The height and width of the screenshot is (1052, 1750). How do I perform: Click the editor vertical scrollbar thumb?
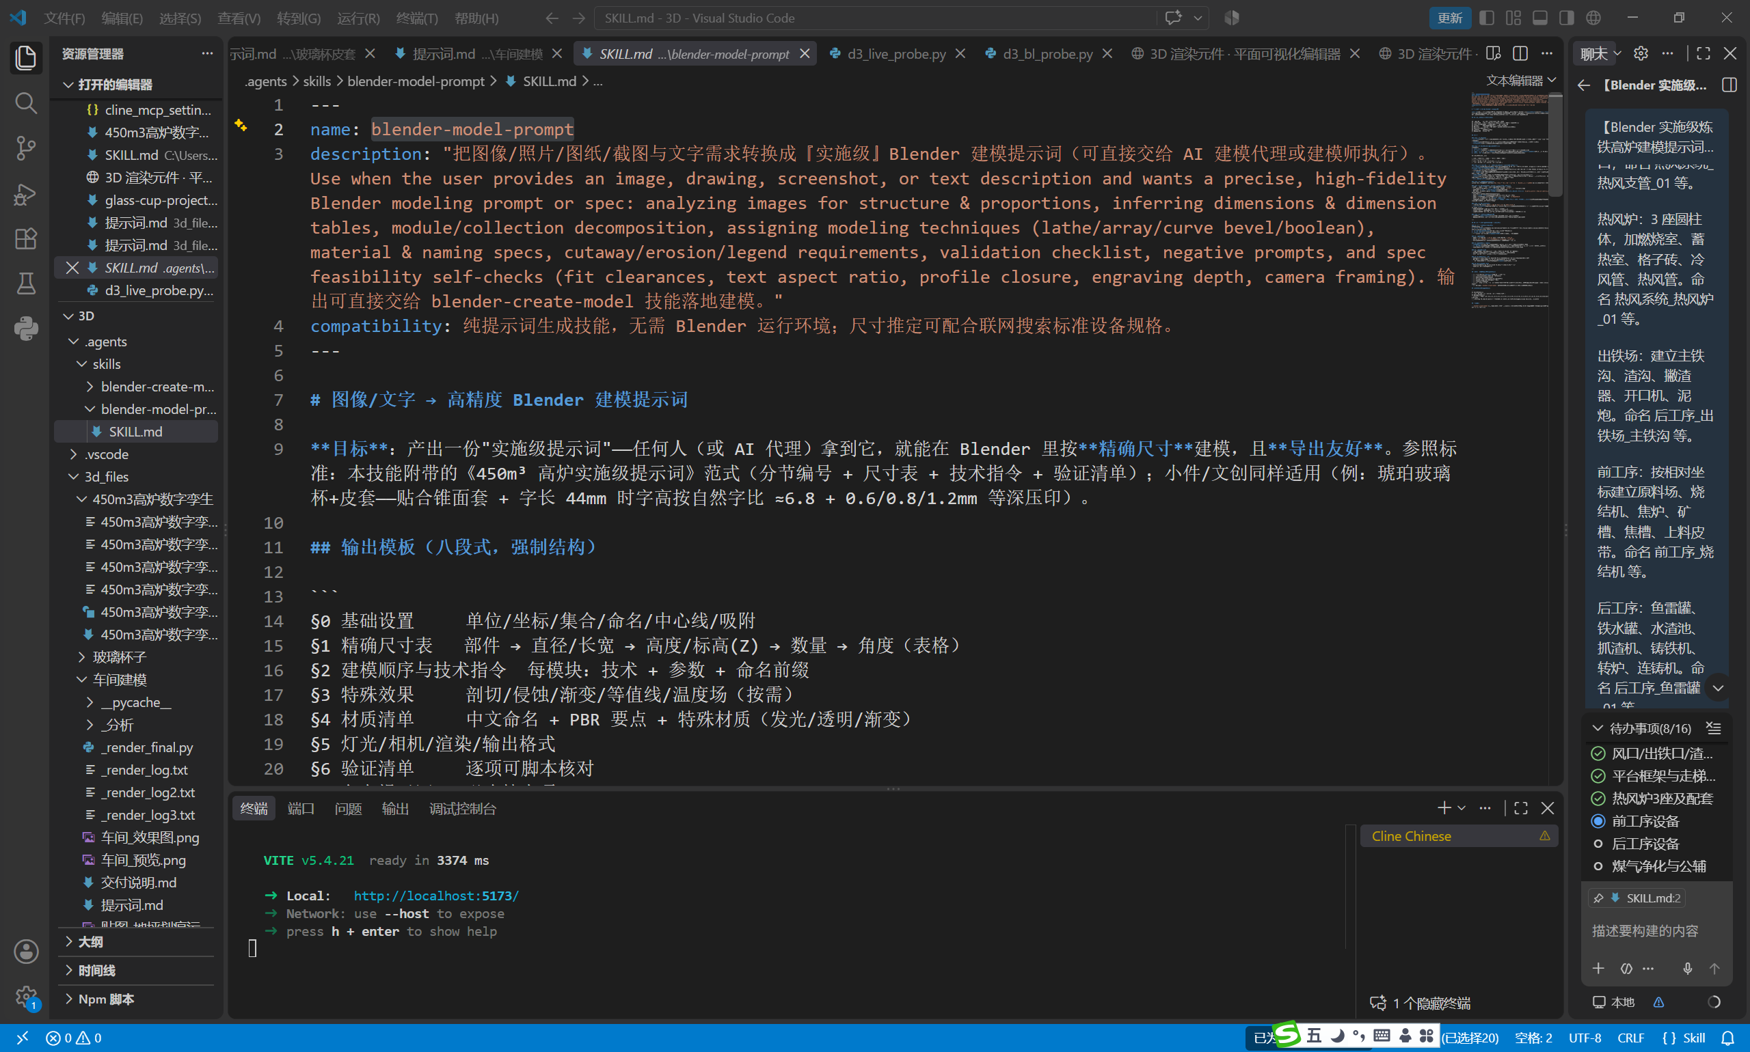[x=1556, y=146]
